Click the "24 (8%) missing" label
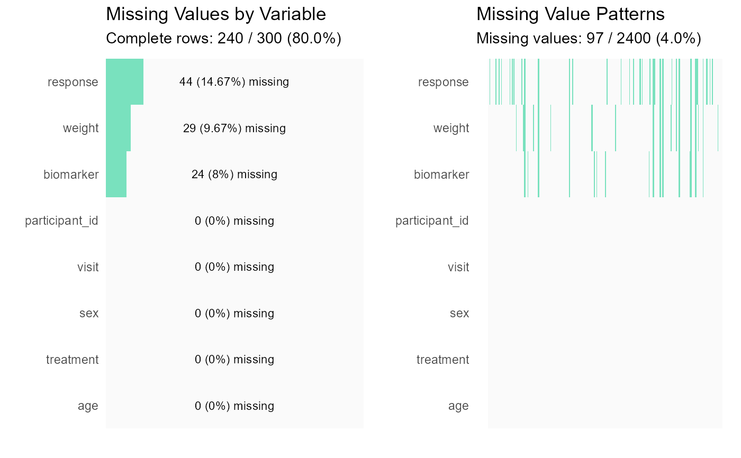741x458 pixels. 234,175
